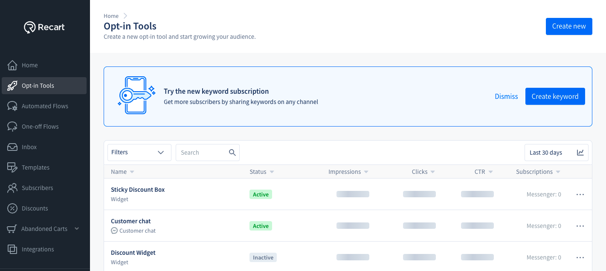Go to One-off Flows in sidebar
This screenshot has width=606, height=271.
point(40,127)
